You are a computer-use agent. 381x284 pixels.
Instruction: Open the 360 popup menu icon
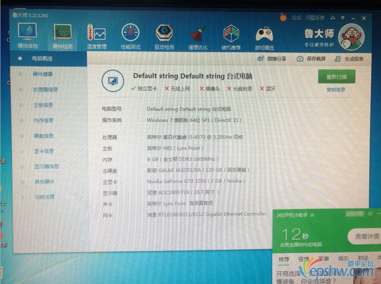pyautogui.click(x=370, y=214)
